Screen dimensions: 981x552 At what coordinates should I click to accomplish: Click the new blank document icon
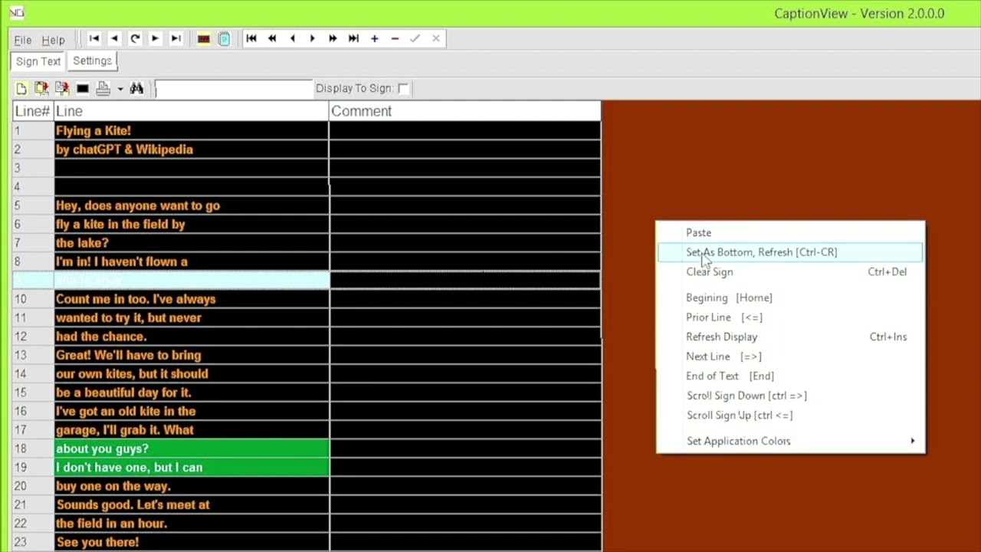pos(21,89)
